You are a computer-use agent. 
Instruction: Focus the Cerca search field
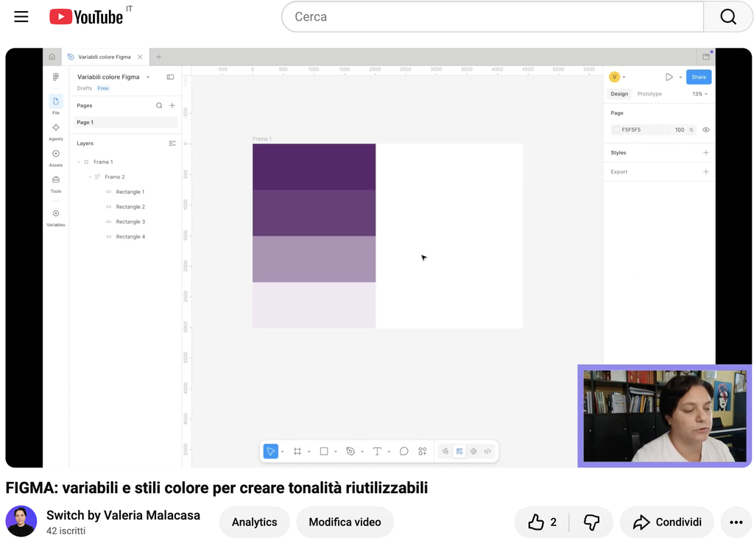click(x=493, y=17)
